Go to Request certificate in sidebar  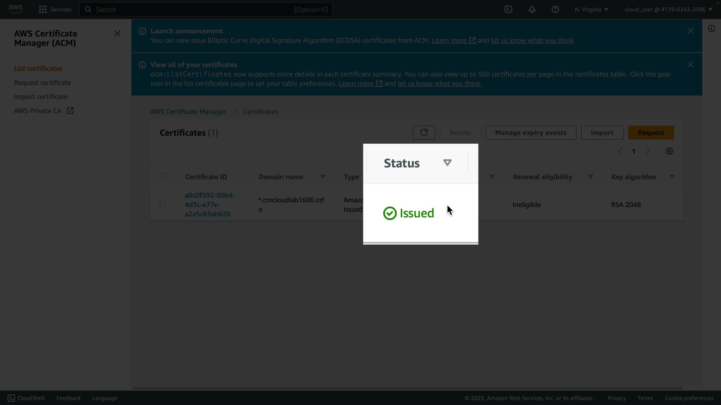[x=42, y=82]
